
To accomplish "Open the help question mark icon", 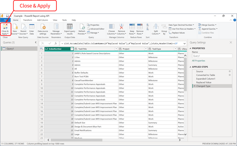I will click(x=235, y=20).
